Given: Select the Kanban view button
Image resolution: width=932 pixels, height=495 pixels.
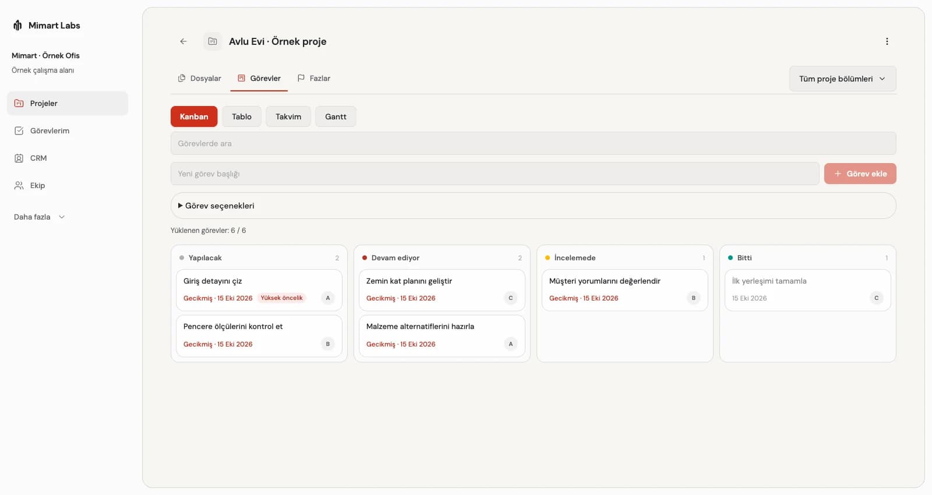Looking at the screenshot, I should tap(194, 116).
